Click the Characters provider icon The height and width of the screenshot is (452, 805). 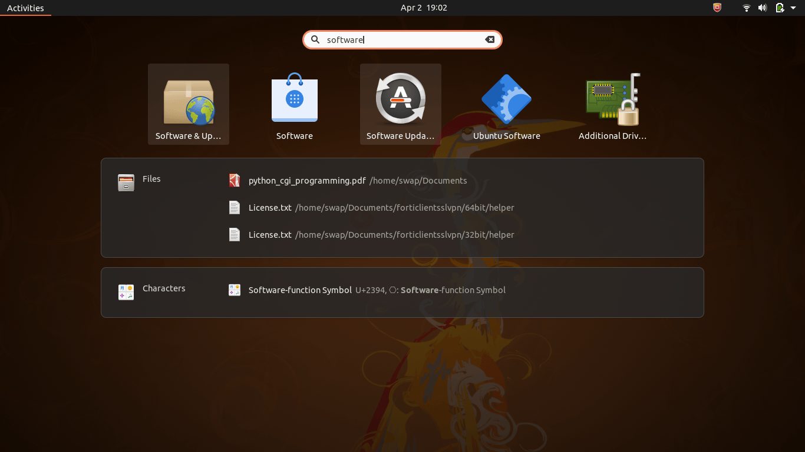[x=126, y=292]
